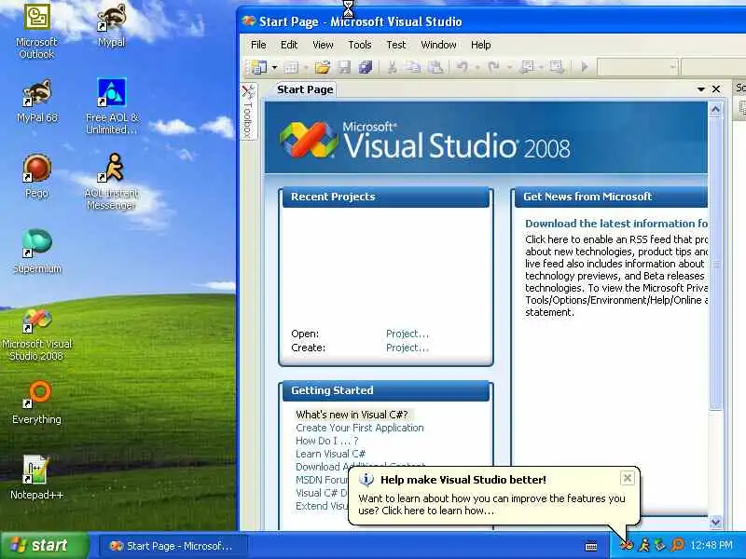Click the Undo toolbar icon
Image resolution: width=746 pixels, height=559 pixels.
pos(462,67)
